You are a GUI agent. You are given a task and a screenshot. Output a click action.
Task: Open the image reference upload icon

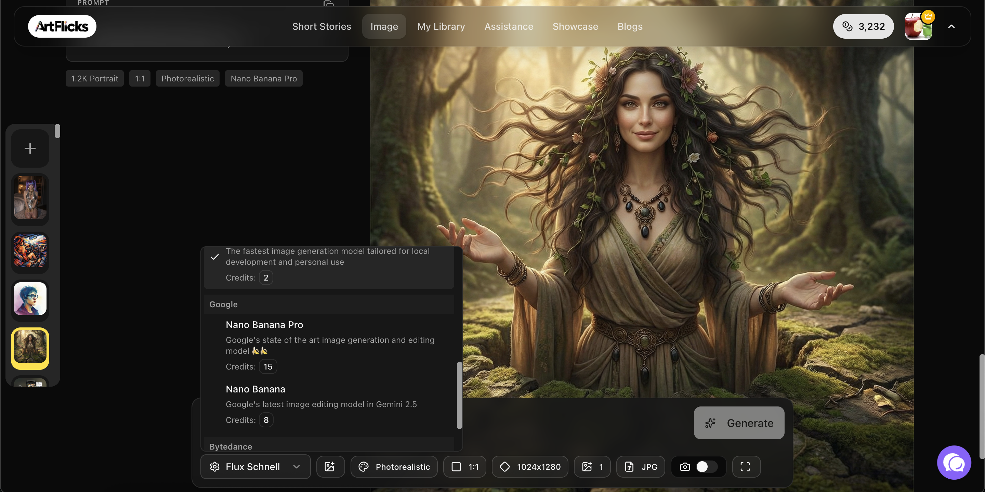(x=330, y=466)
